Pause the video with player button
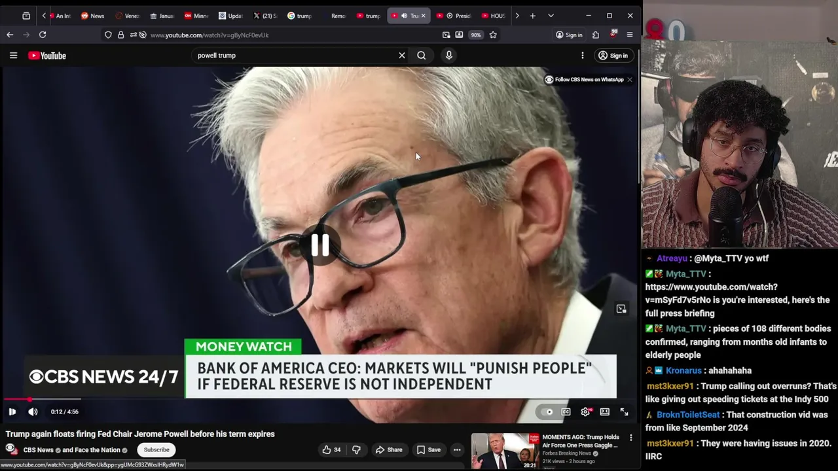 tap(12, 411)
